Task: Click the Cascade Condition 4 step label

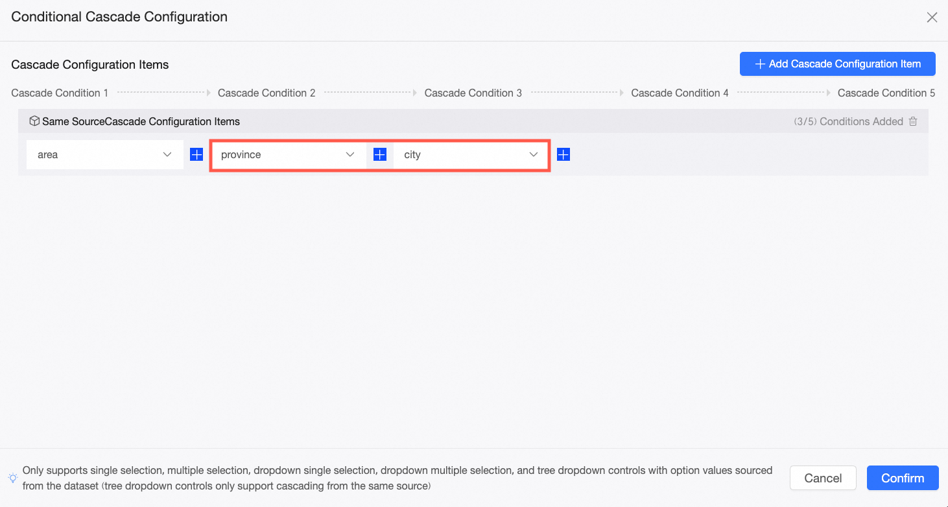Action: coord(680,93)
